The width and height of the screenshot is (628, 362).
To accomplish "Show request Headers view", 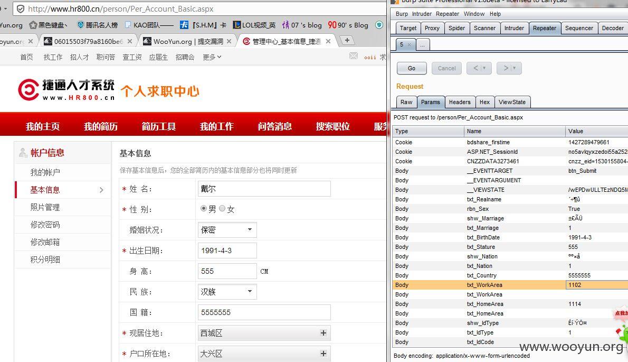I will tap(459, 102).
